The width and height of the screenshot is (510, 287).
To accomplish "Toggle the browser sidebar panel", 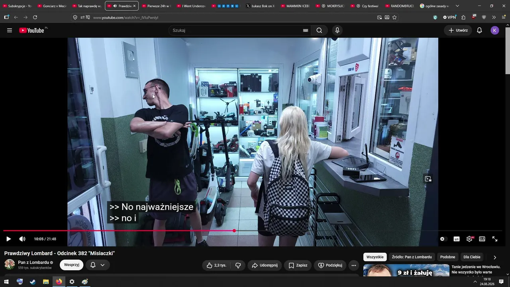I will point(6,18).
